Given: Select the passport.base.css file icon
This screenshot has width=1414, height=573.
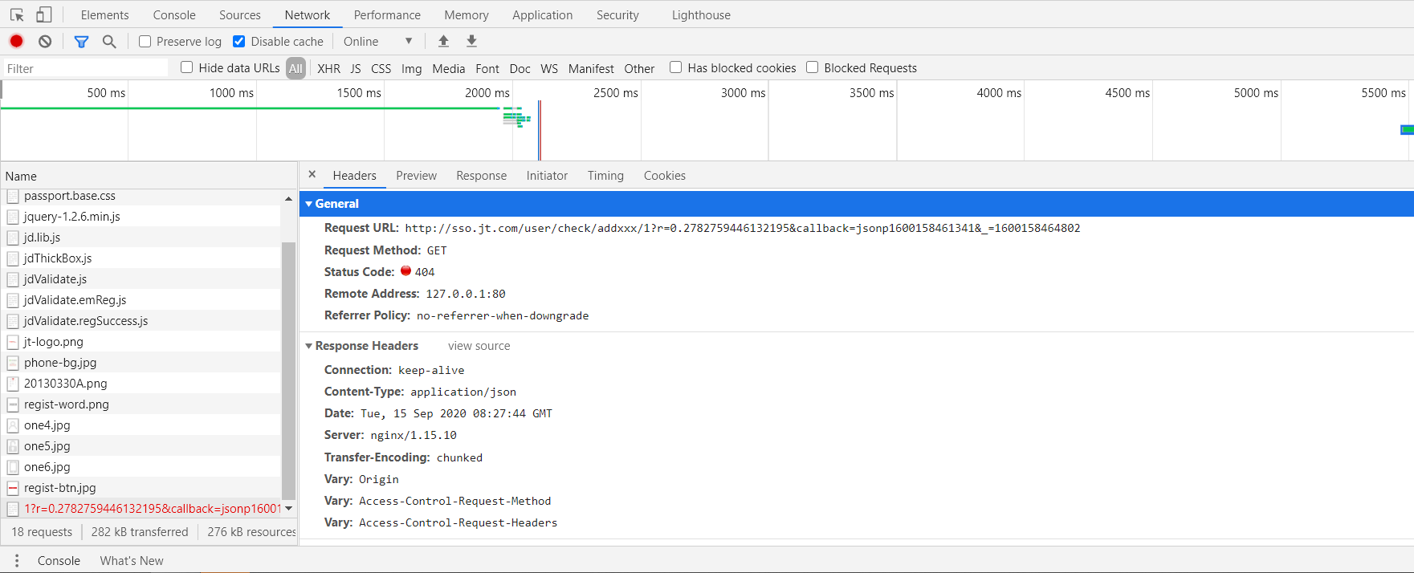Looking at the screenshot, I should pyautogui.click(x=13, y=196).
